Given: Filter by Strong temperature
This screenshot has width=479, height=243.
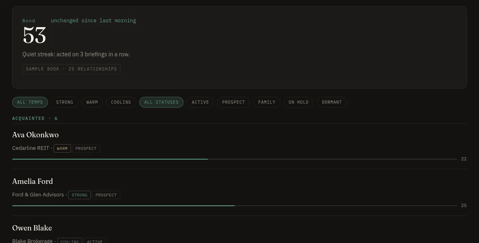Looking at the screenshot, I should [x=65, y=102].
